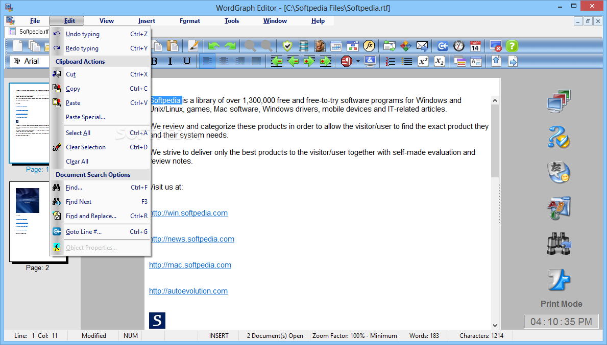Click the green question mark help icon

(x=512, y=46)
